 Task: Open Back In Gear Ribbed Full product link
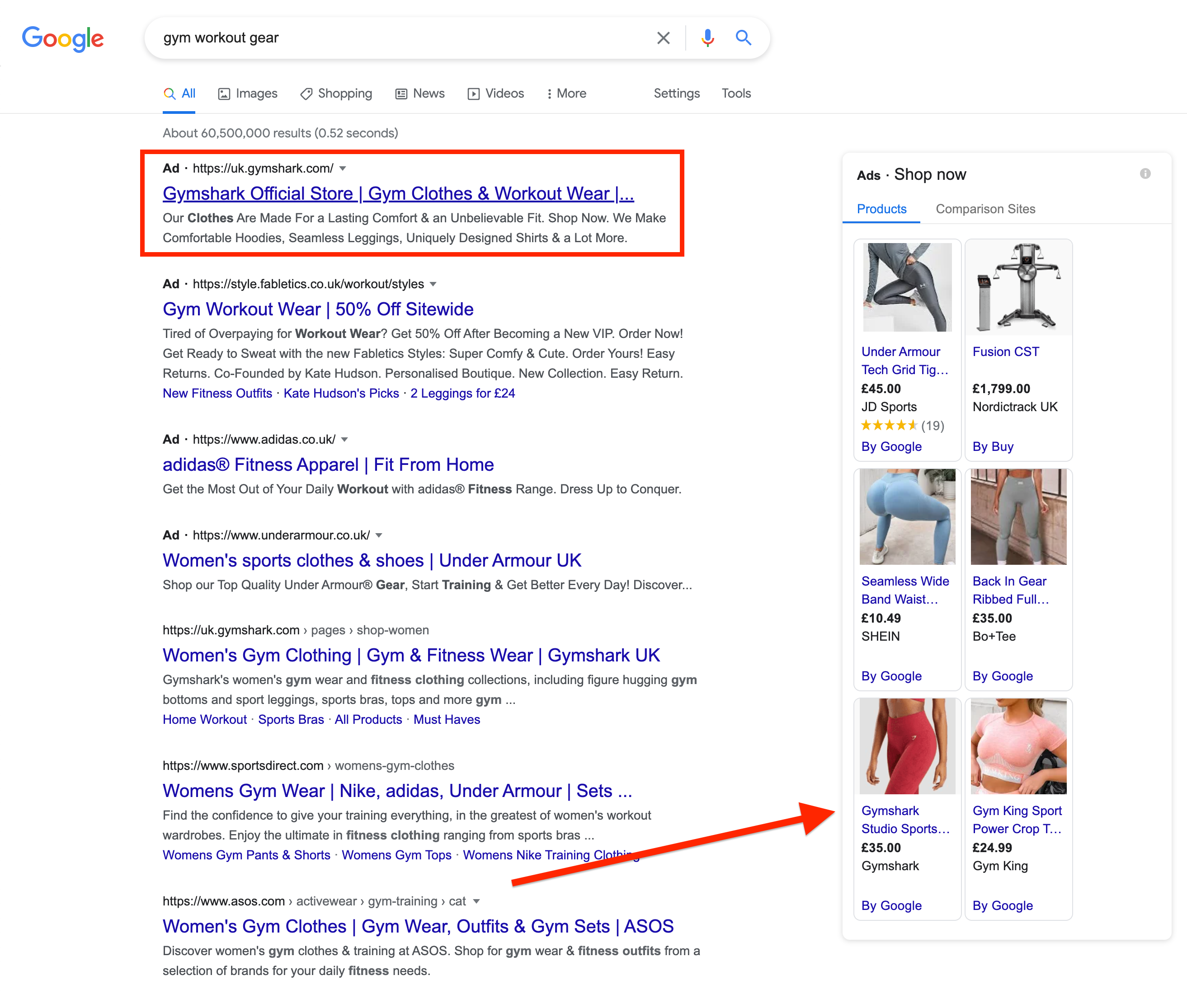(1011, 591)
